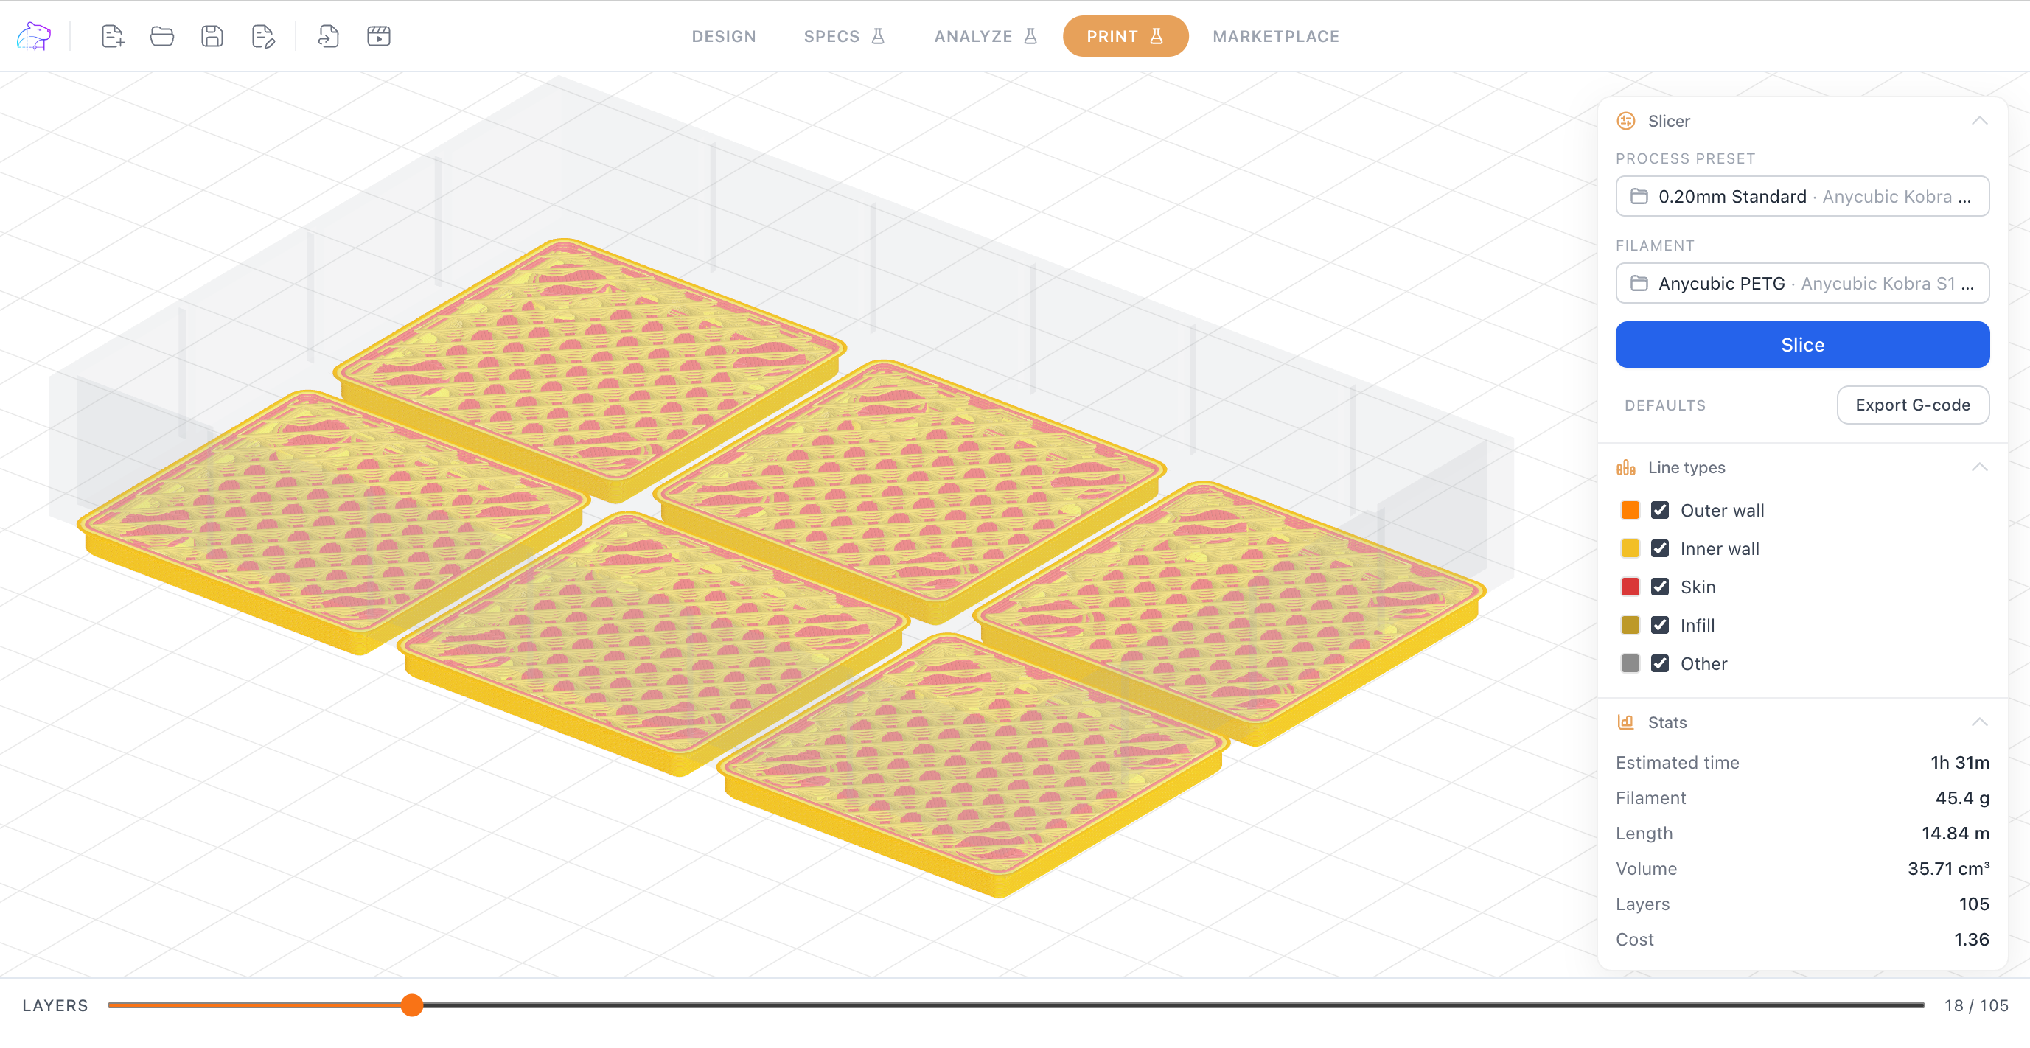Click the FILAMENT section label
The image size is (2030, 1048).
[1655, 245]
